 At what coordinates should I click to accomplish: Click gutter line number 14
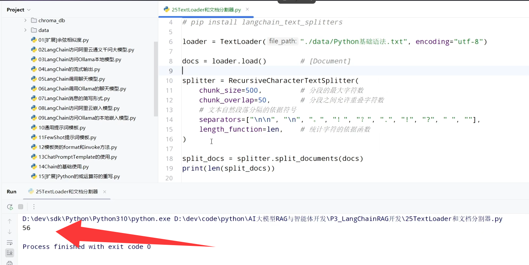tap(169, 120)
